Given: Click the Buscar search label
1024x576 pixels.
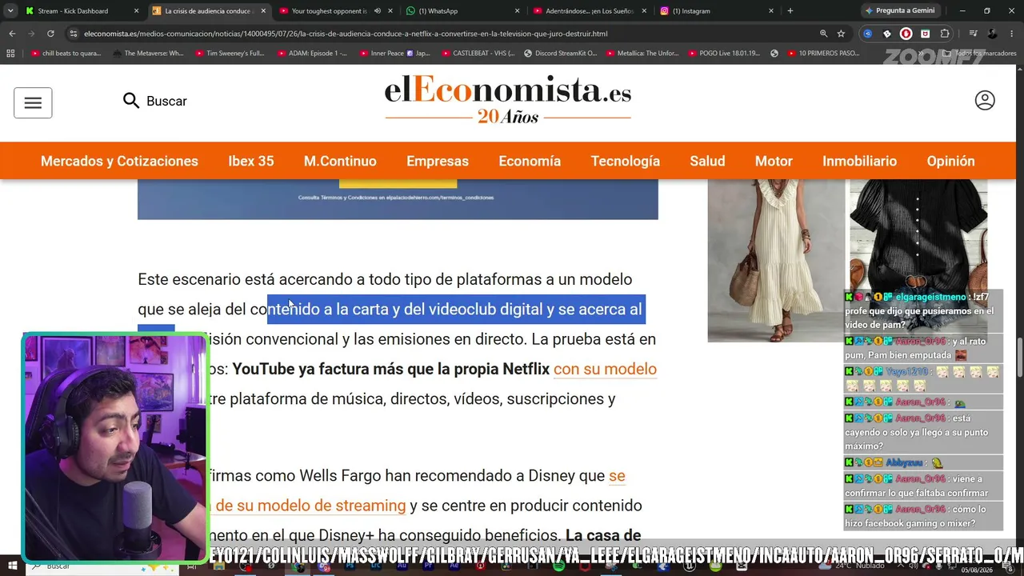Looking at the screenshot, I should [x=166, y=101].
